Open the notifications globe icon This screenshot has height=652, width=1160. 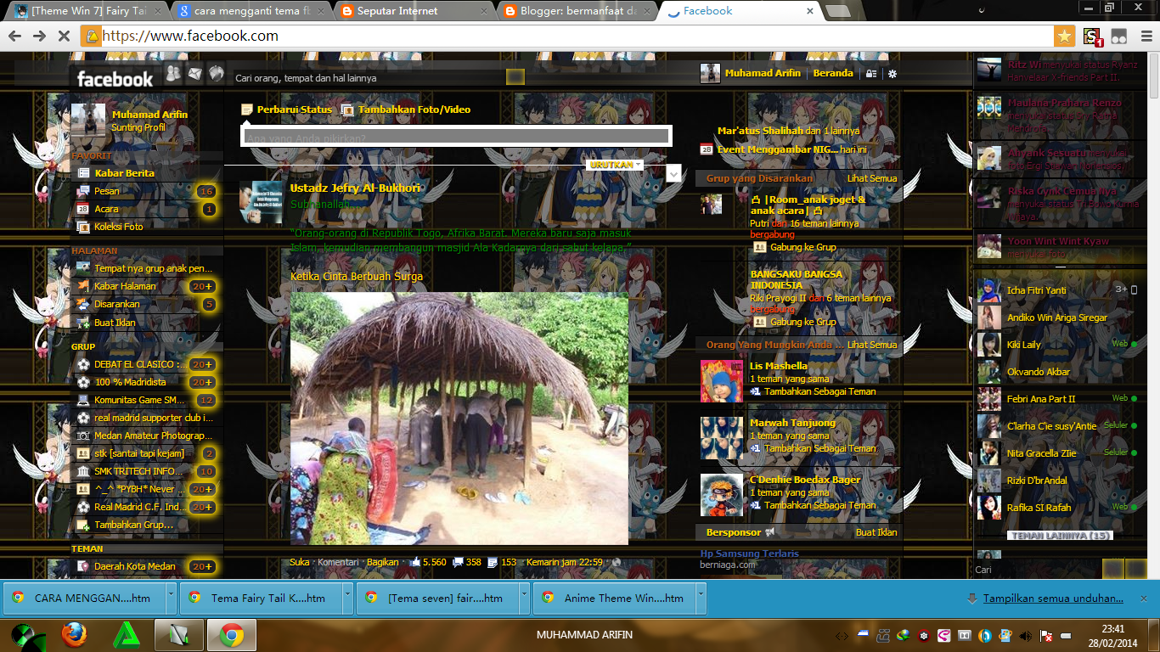click(x=217, y=74)
